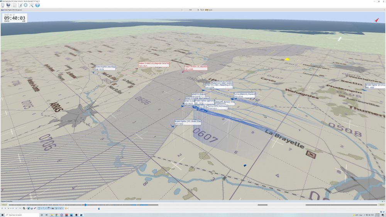This screenshot has height=217, width=386.
Task: Click the 09:40:03 mission clock display
Action: coord(15,18)
